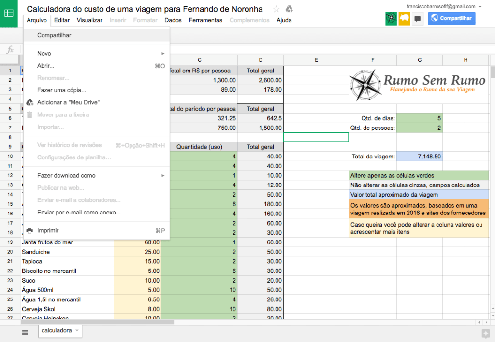495x342 pixels.
Task: Select the blue total cell 7,148.50
Action: click(x=419, y=157)
